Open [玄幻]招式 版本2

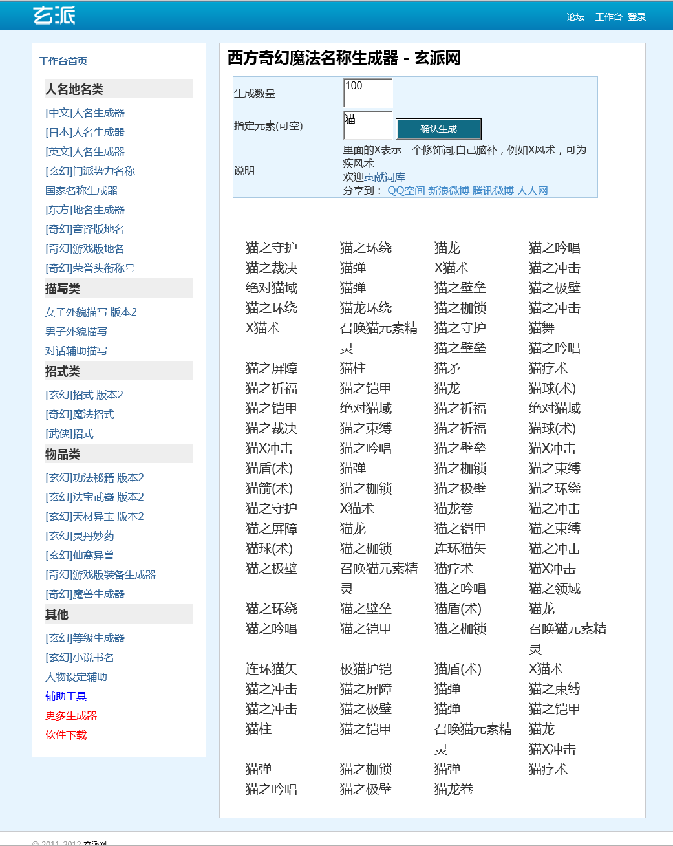point(84,395)
